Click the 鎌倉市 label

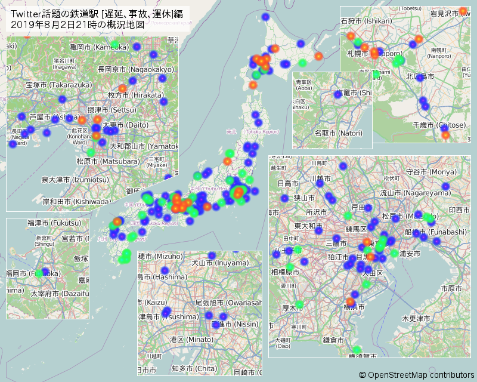[333, 340]
